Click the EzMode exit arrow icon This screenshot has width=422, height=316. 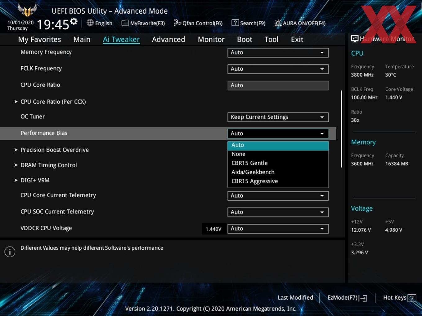tap(363, 298)
